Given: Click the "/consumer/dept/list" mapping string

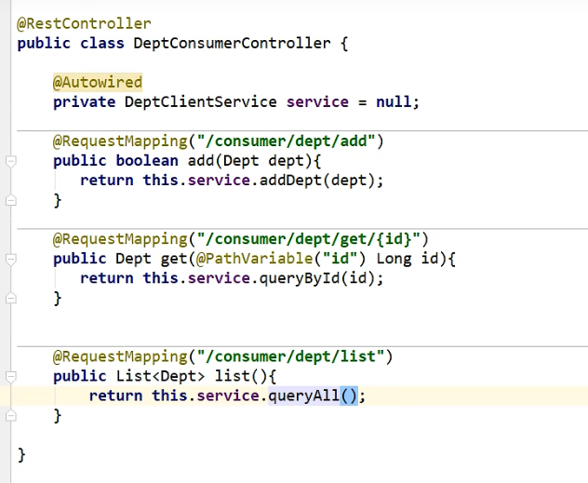Looking at the screenshot, I should [290, 356].
